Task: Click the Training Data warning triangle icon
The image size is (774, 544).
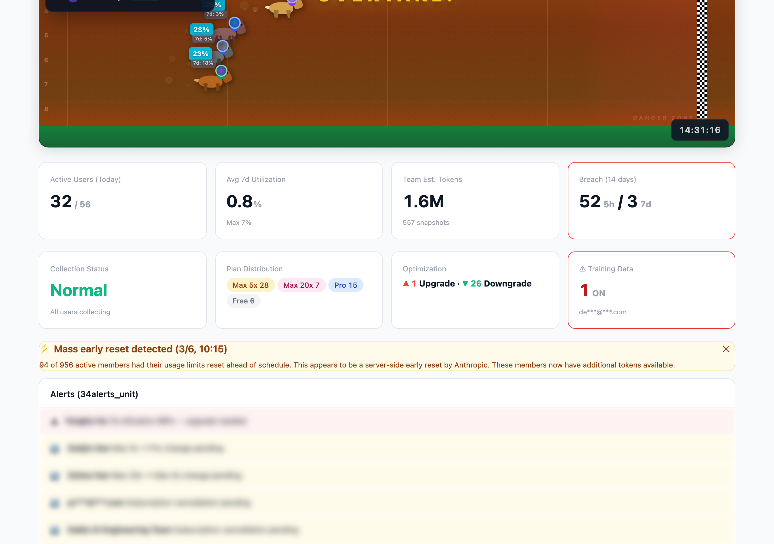Action: pos(582,269)
